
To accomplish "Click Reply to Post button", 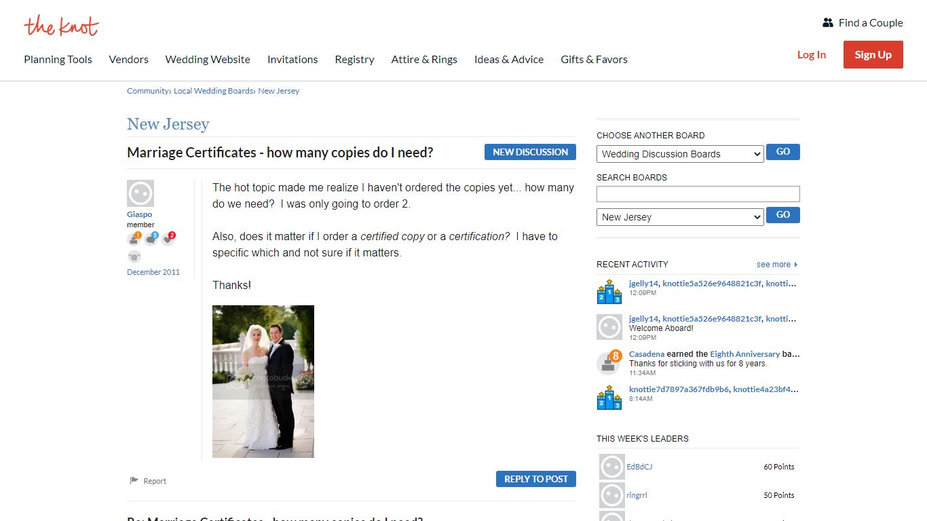I will [536, 479].
